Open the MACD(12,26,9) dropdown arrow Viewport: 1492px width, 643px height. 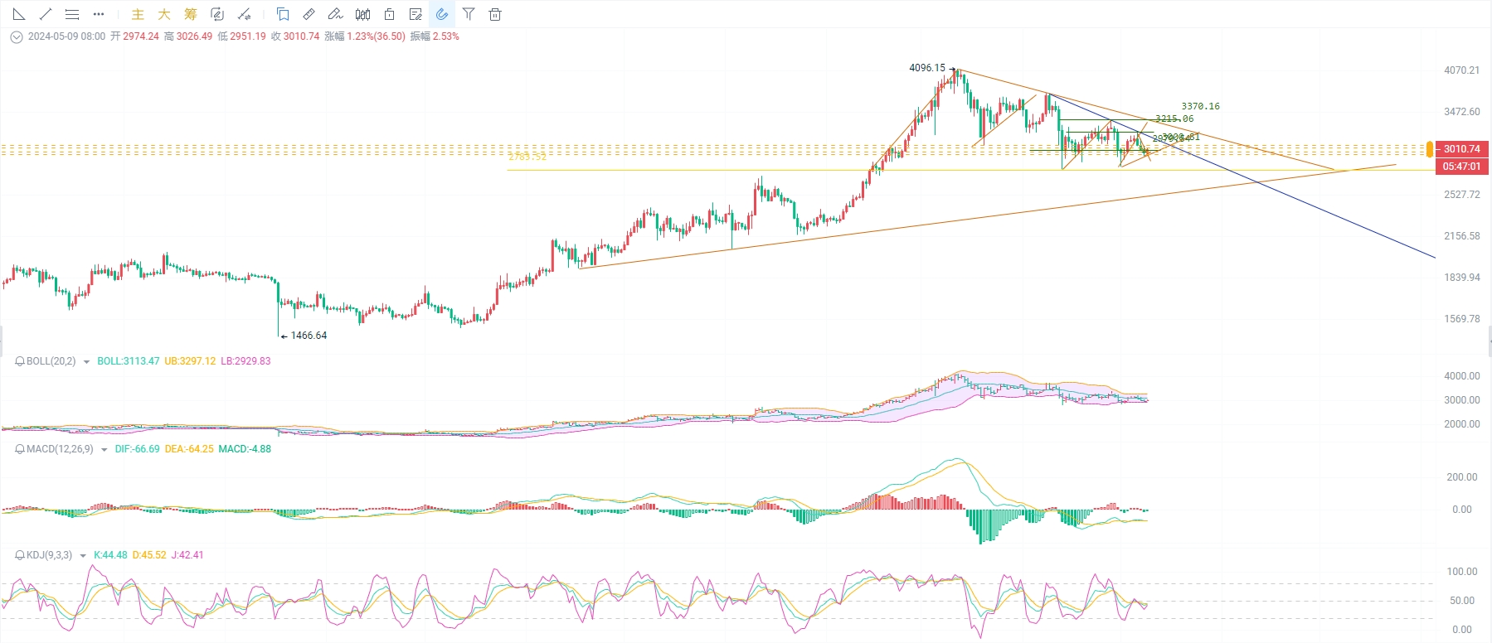(x=104, y=450)
